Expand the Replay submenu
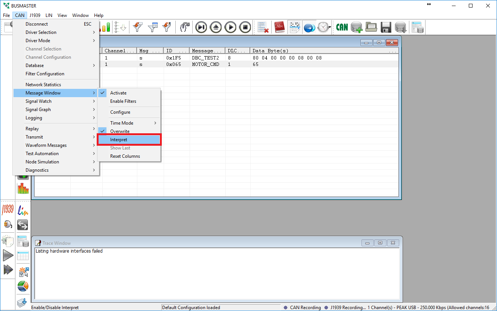 [x=56, y=129]
